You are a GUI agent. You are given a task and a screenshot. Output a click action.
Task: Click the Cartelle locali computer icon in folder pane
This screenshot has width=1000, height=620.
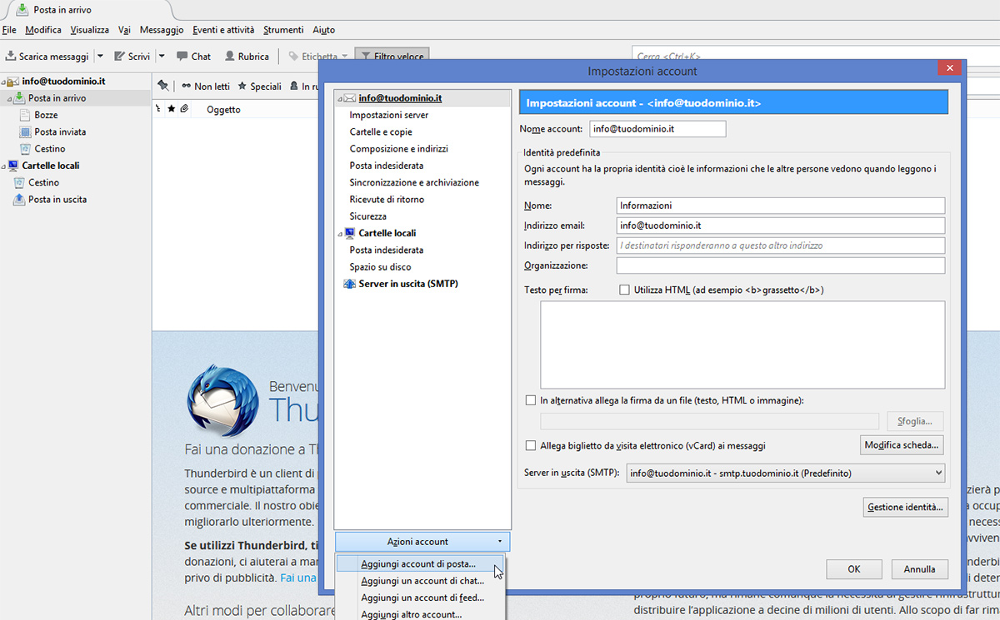coord(13,166)
